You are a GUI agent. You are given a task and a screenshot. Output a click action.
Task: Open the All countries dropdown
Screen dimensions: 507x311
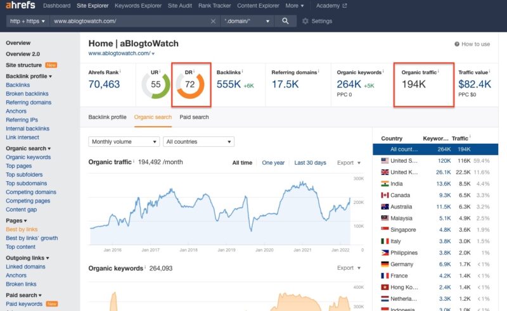(x=198, y=142)
